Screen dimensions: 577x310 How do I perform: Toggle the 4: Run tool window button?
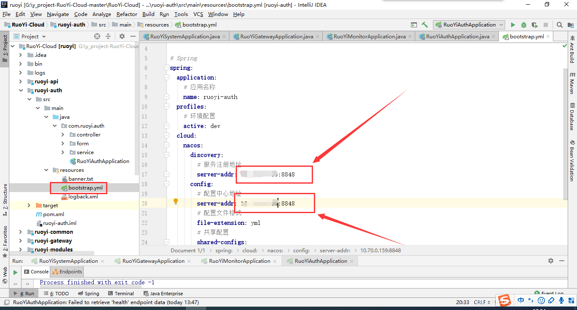point(24,294)
